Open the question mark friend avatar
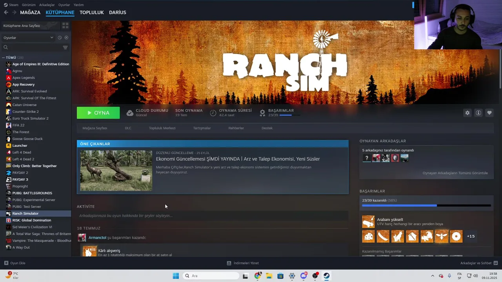This screenshot has height=282, width=502. pyautogui.click(x=366, y=158)
